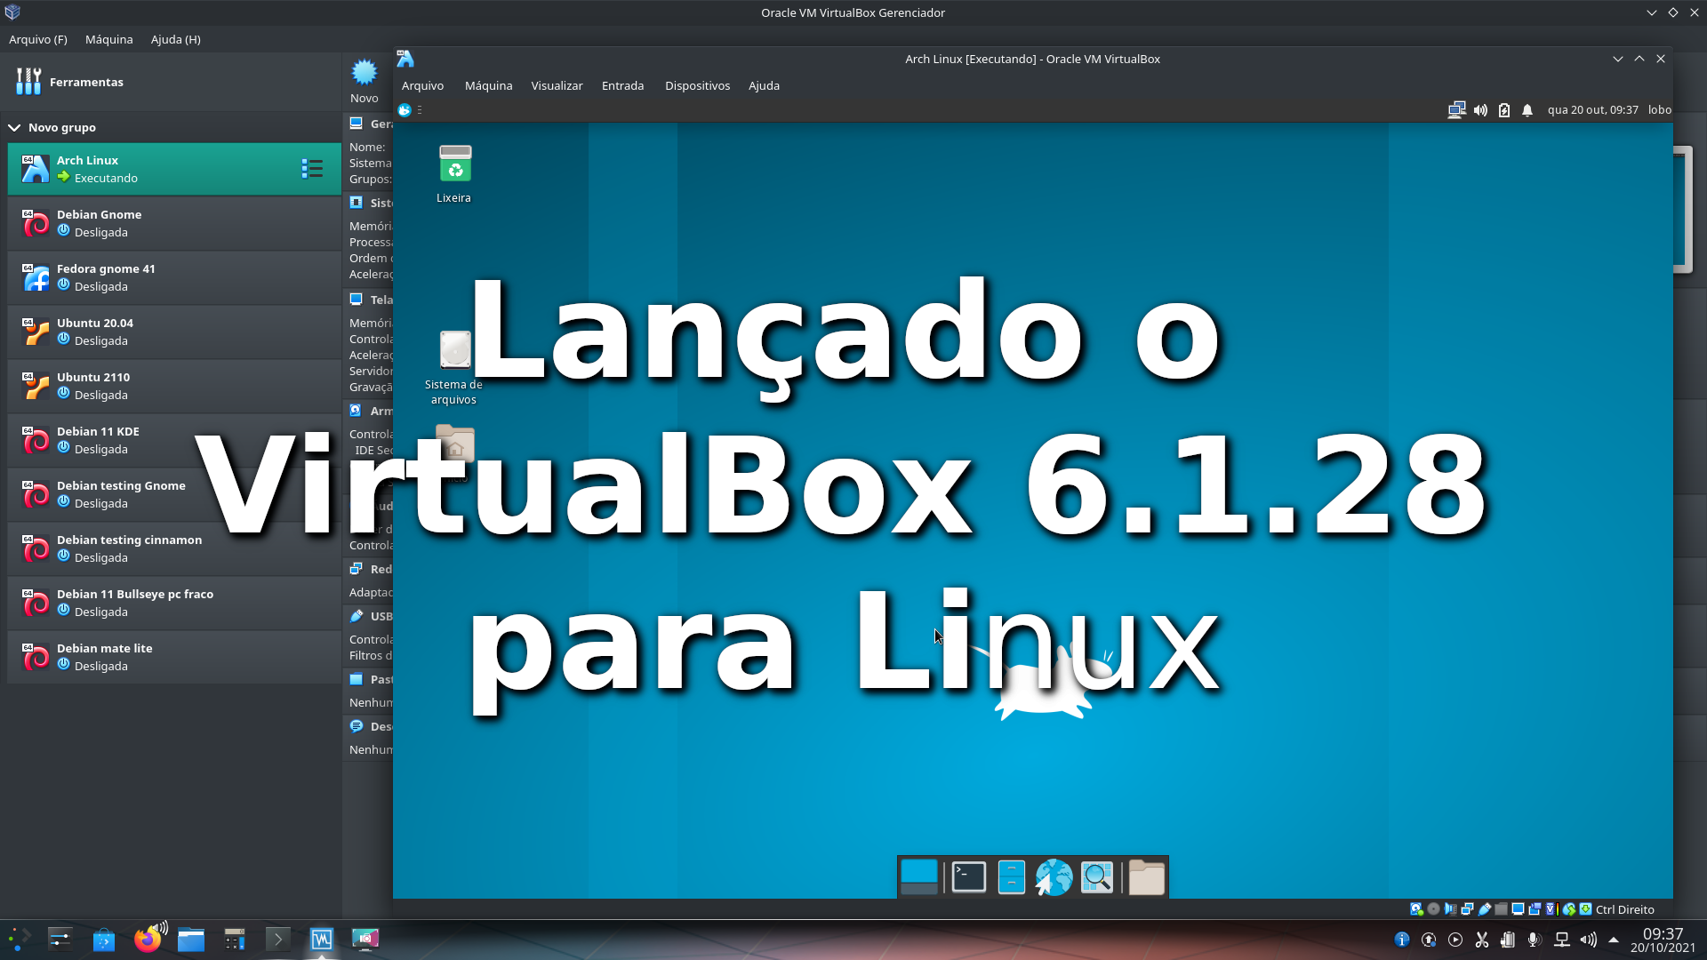The height and width of the screenshot is (960, 1707).
Task: Select Debian testing cinnamon VM
Action: click(x=174, y=548)
